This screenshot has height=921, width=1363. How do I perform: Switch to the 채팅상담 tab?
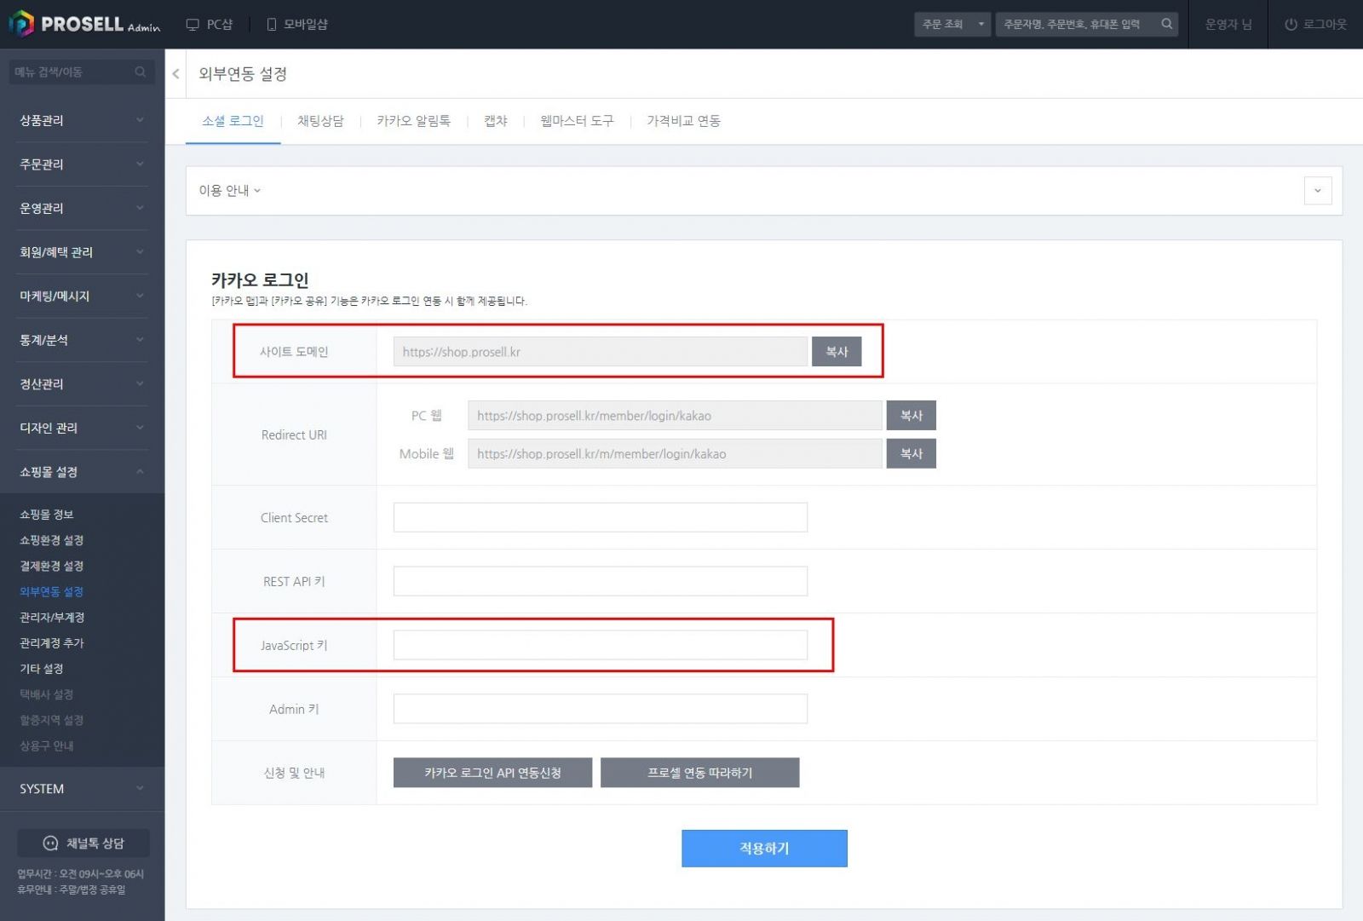coord(320,121)
